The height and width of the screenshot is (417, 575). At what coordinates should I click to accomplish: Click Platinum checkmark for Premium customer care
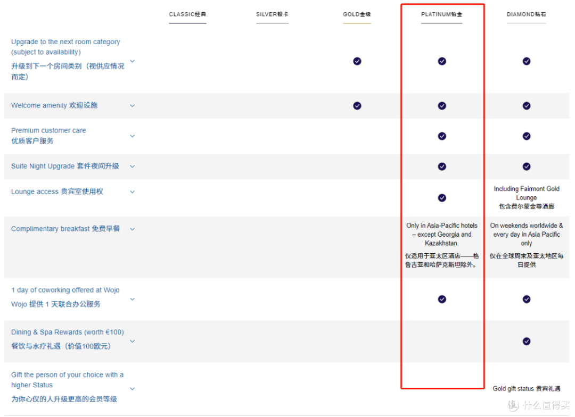click(442, 136)
